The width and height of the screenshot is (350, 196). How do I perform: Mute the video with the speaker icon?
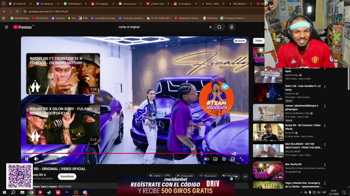click(x=36, y=159)
